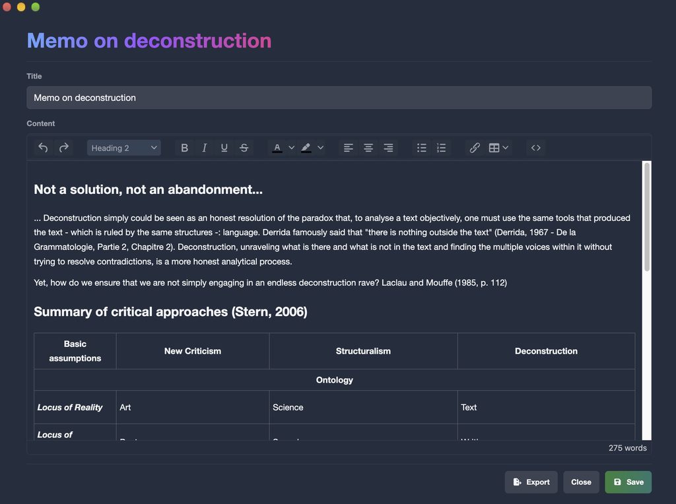The image size is (676, 504).
Task: Click the 'Summary of critical approaches' heading
Action: pyautogui.click(x=171, y=312)
